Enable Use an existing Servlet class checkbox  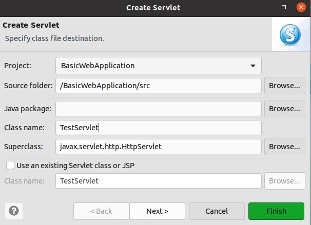click(x=10, y=165)
